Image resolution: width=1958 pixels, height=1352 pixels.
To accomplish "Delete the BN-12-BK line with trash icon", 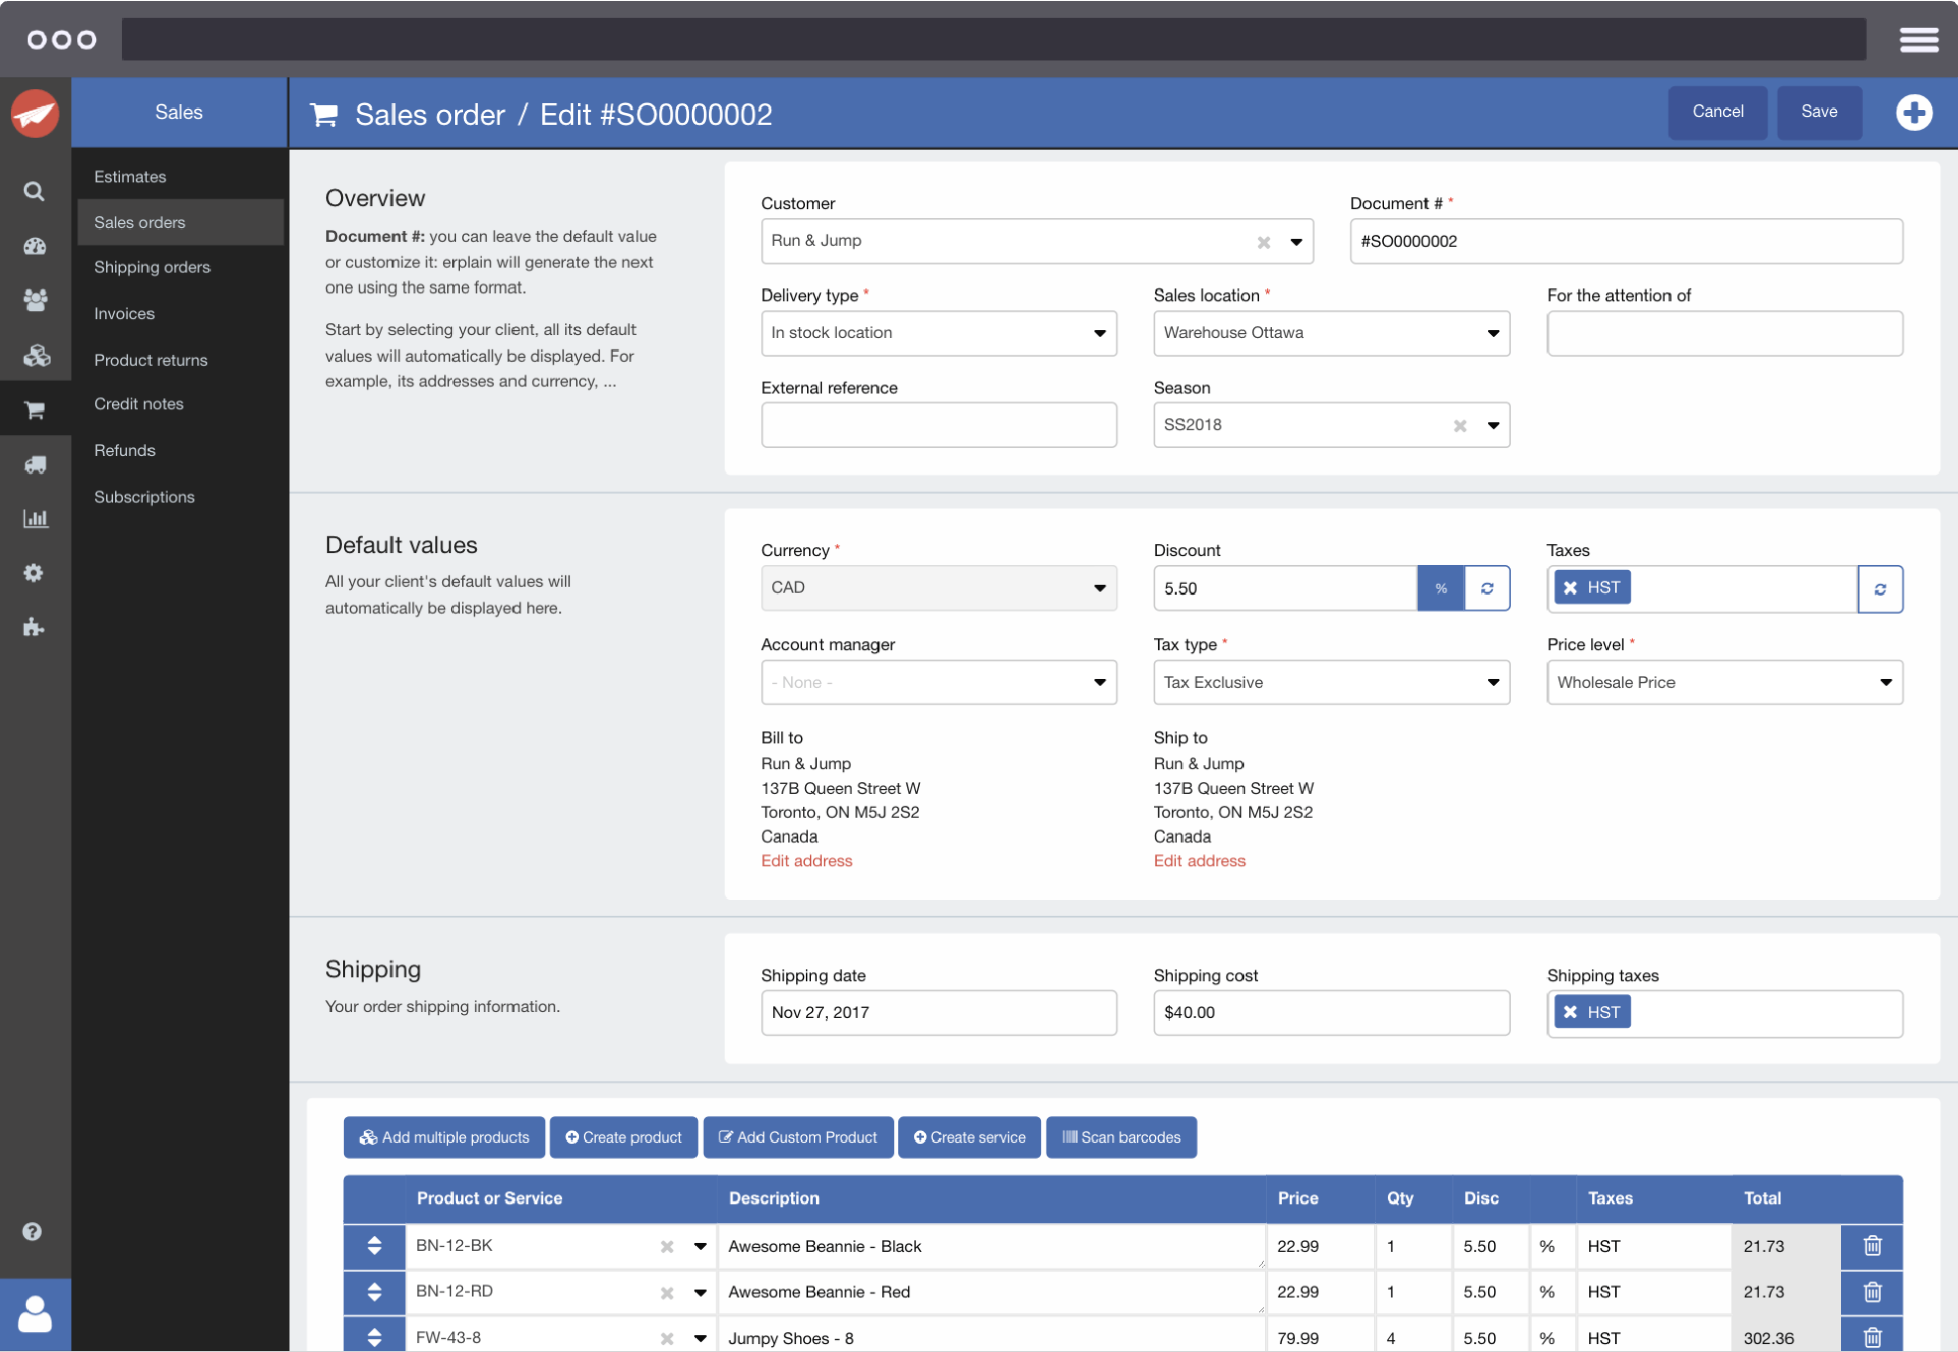I will click(1872, 1246).
